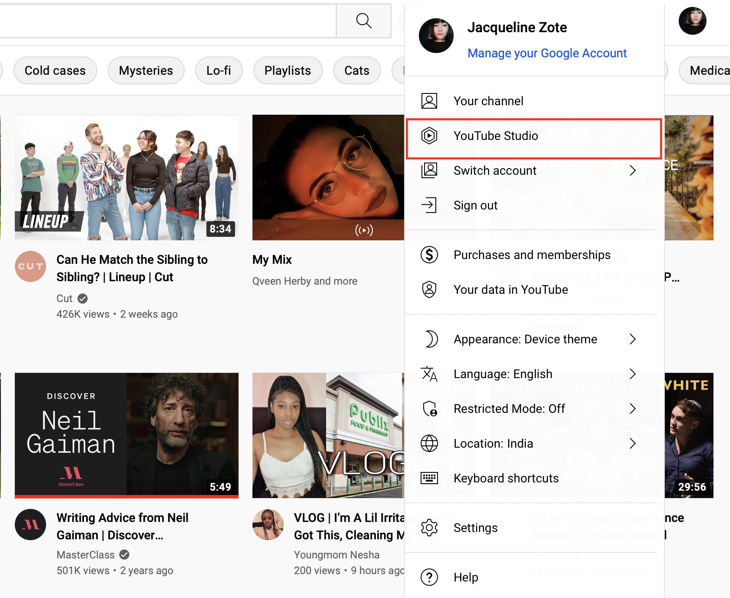Image resolution: width=730 pixels, height=598 pixels.
Task: Click Writing Advice from Neil Gaiman title
Action: click(x=123, y=526)
